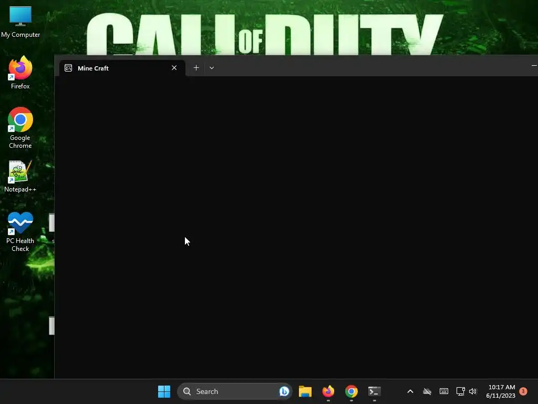Click the cloud sync tray icon
This screenshot has height=404, width=538.
point(427,391)
